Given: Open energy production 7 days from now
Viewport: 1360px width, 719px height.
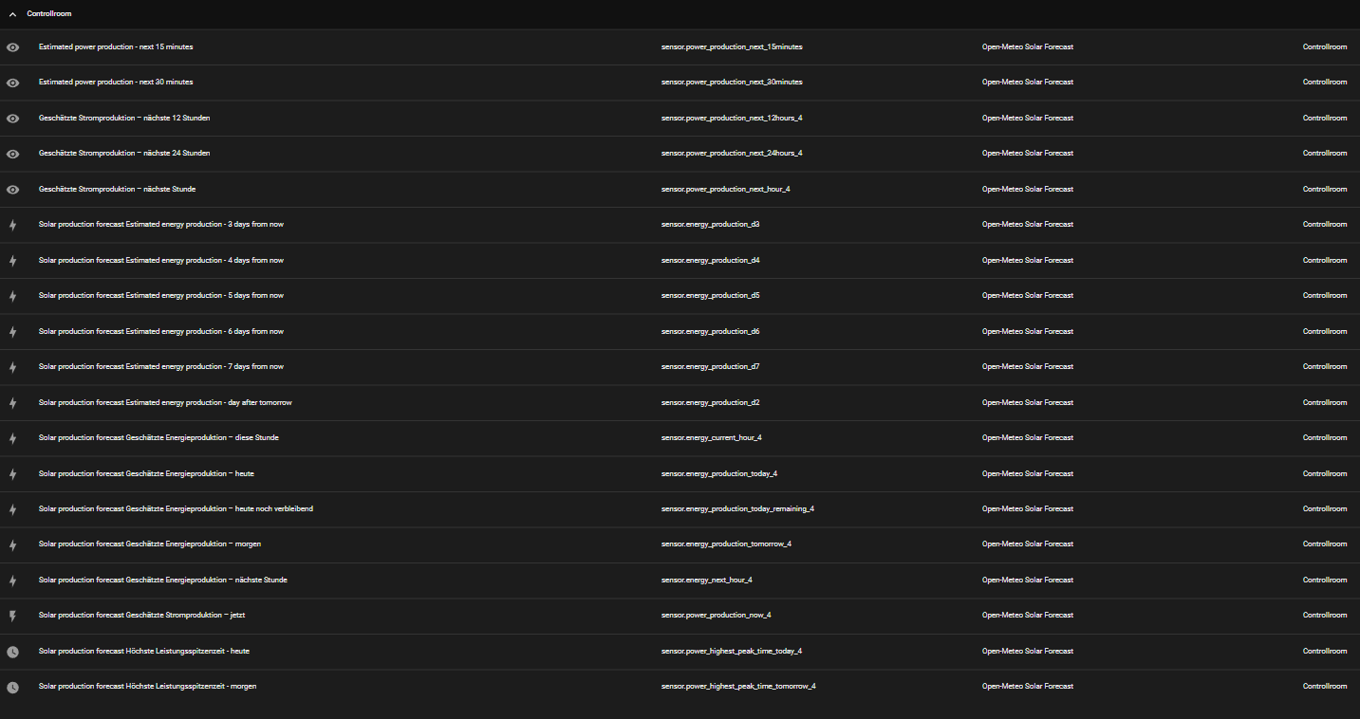Looking at the screenshot, I should [x=161, y=367].
